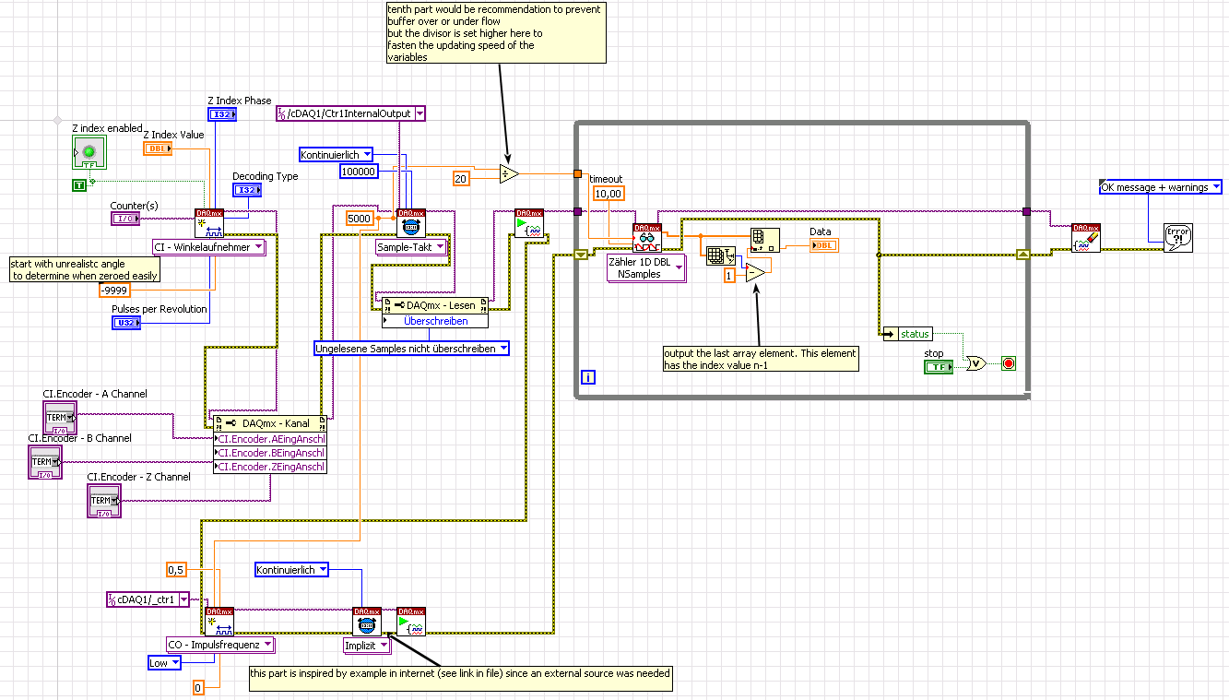Click the Index Array function node

[x=764, y=239]
